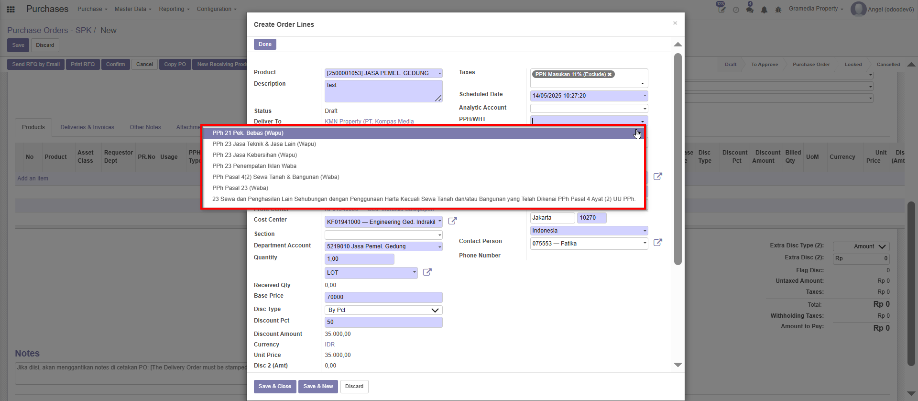Open the conversations chat icon
This screenshot has height=401, width=918.
pos(750,9)
